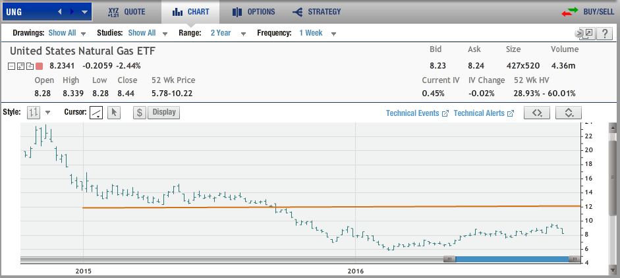The height and width of the screenshot is (278, 620).
Task: Open the OPTIONS tab
Action: [x=254, y=12]
